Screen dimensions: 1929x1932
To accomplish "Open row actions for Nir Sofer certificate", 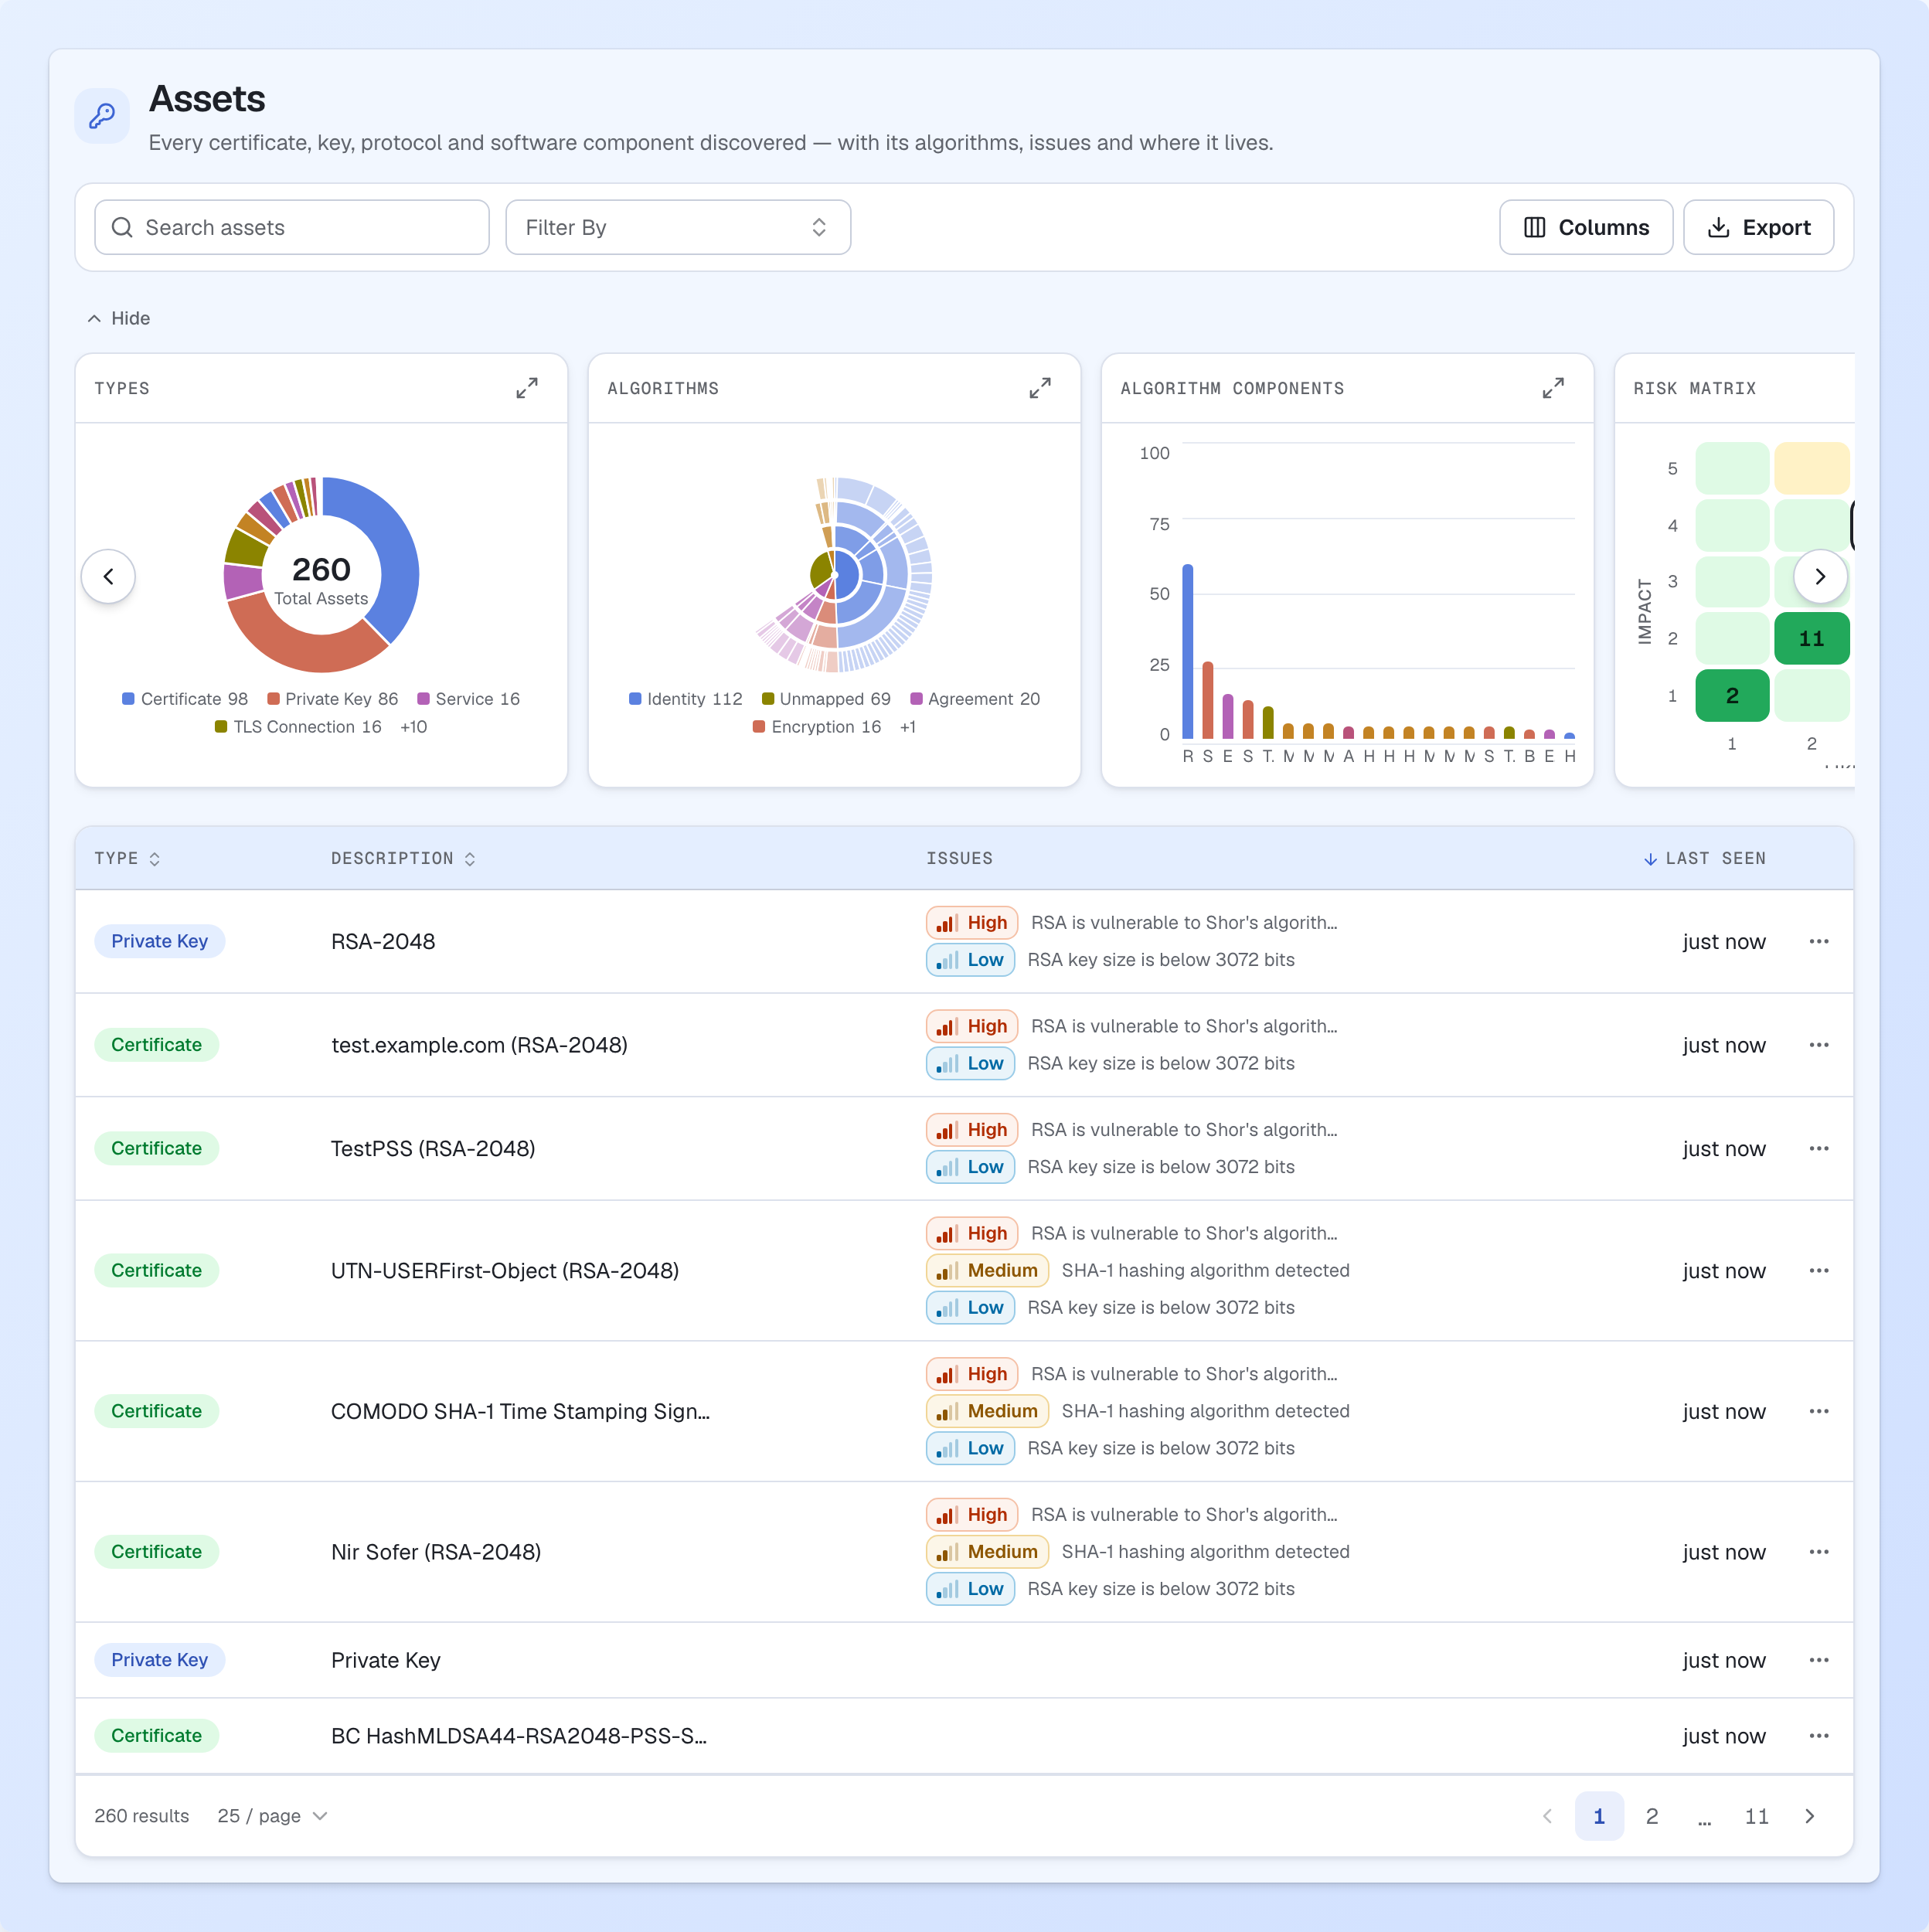I will (1819, 1552).
